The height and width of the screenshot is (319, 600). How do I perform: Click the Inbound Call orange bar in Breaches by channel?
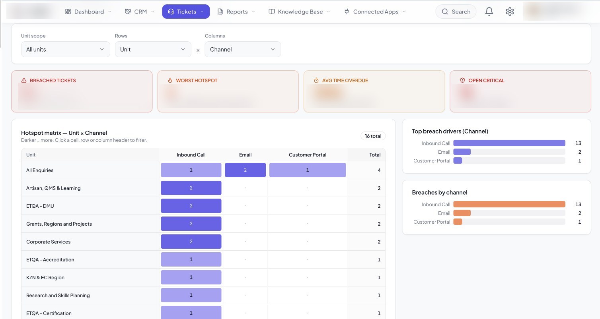(509, 204)
